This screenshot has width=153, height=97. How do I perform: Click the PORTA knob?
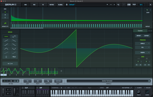(139, 92)
